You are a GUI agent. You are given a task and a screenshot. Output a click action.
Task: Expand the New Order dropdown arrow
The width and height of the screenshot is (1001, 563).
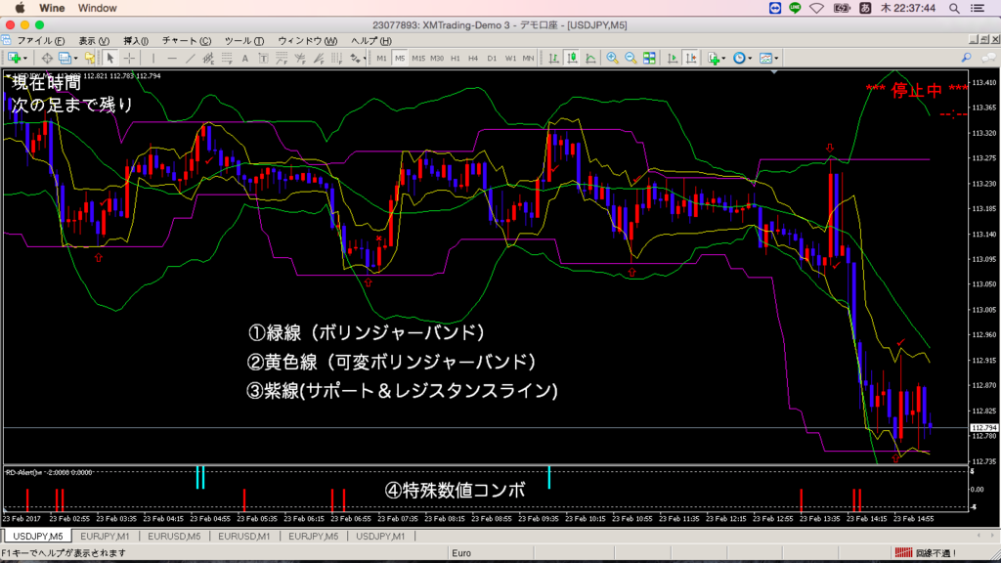[24, 58]
